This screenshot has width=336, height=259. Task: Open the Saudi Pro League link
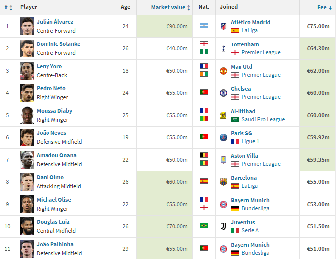pos(263,119)
